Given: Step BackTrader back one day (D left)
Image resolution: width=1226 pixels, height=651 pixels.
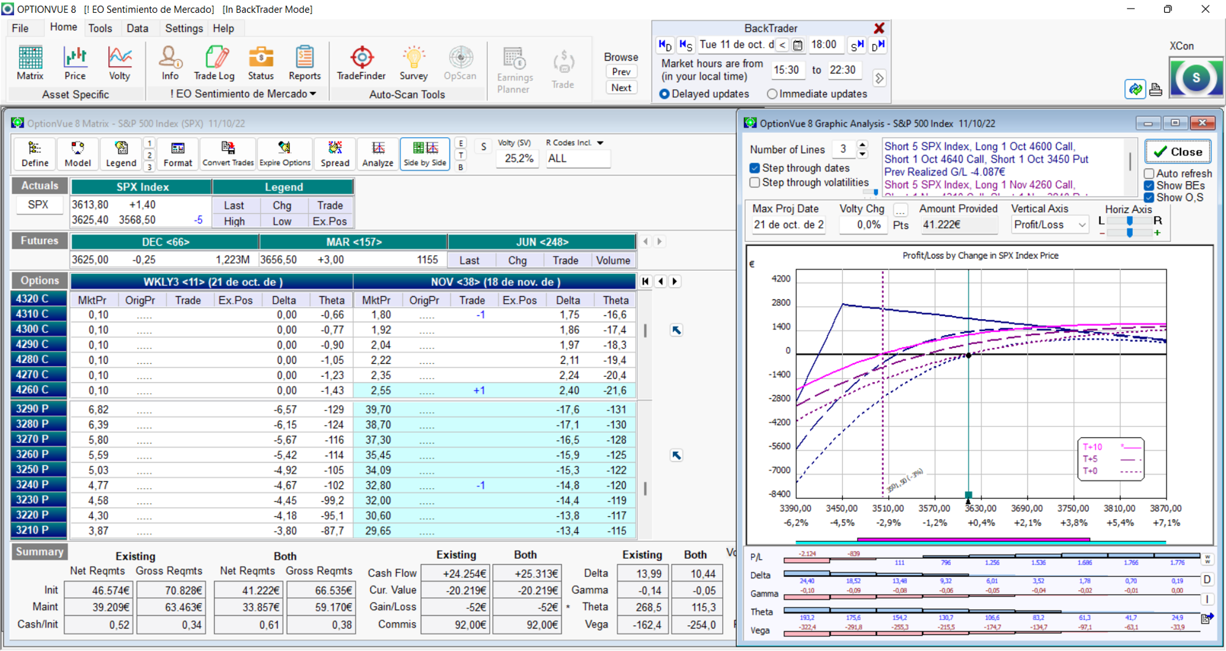Looking at the screenshot, I should click(x=665, y=45).
